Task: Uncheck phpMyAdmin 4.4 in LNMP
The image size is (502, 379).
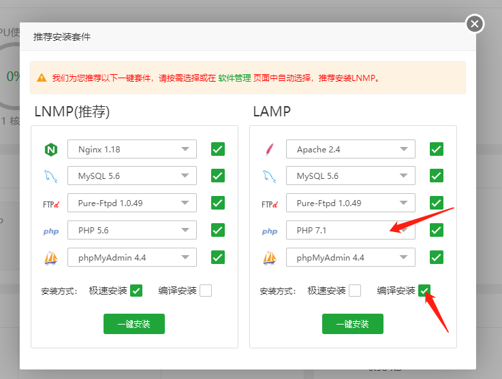Action: tap(218, 257)
